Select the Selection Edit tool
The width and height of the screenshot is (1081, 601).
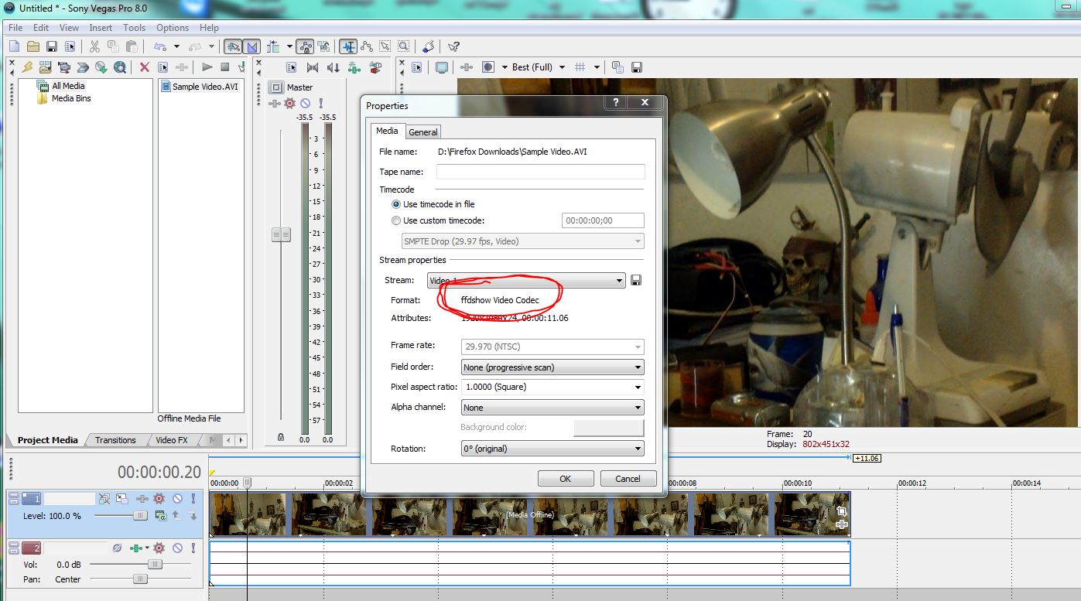384,46
